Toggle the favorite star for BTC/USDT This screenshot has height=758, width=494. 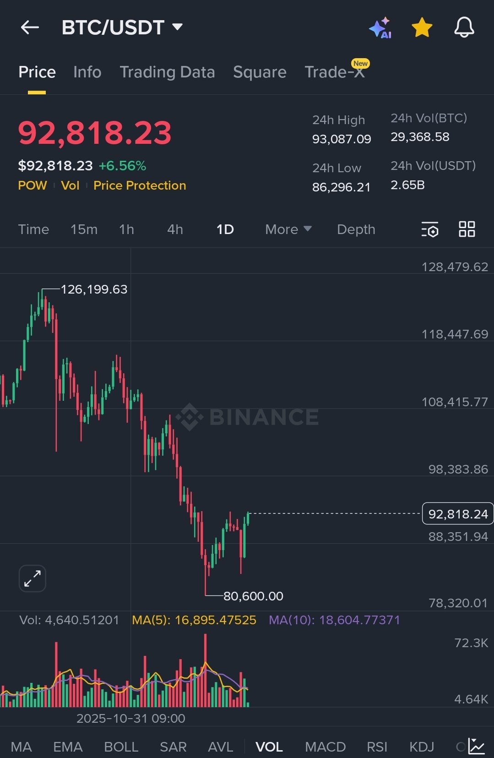click(422, 27)
